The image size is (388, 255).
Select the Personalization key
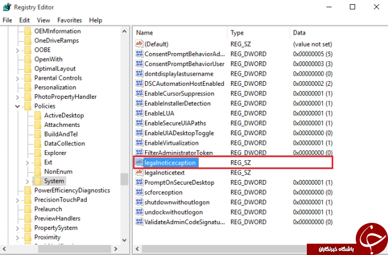pyautogui.click(x=55, y=87)
